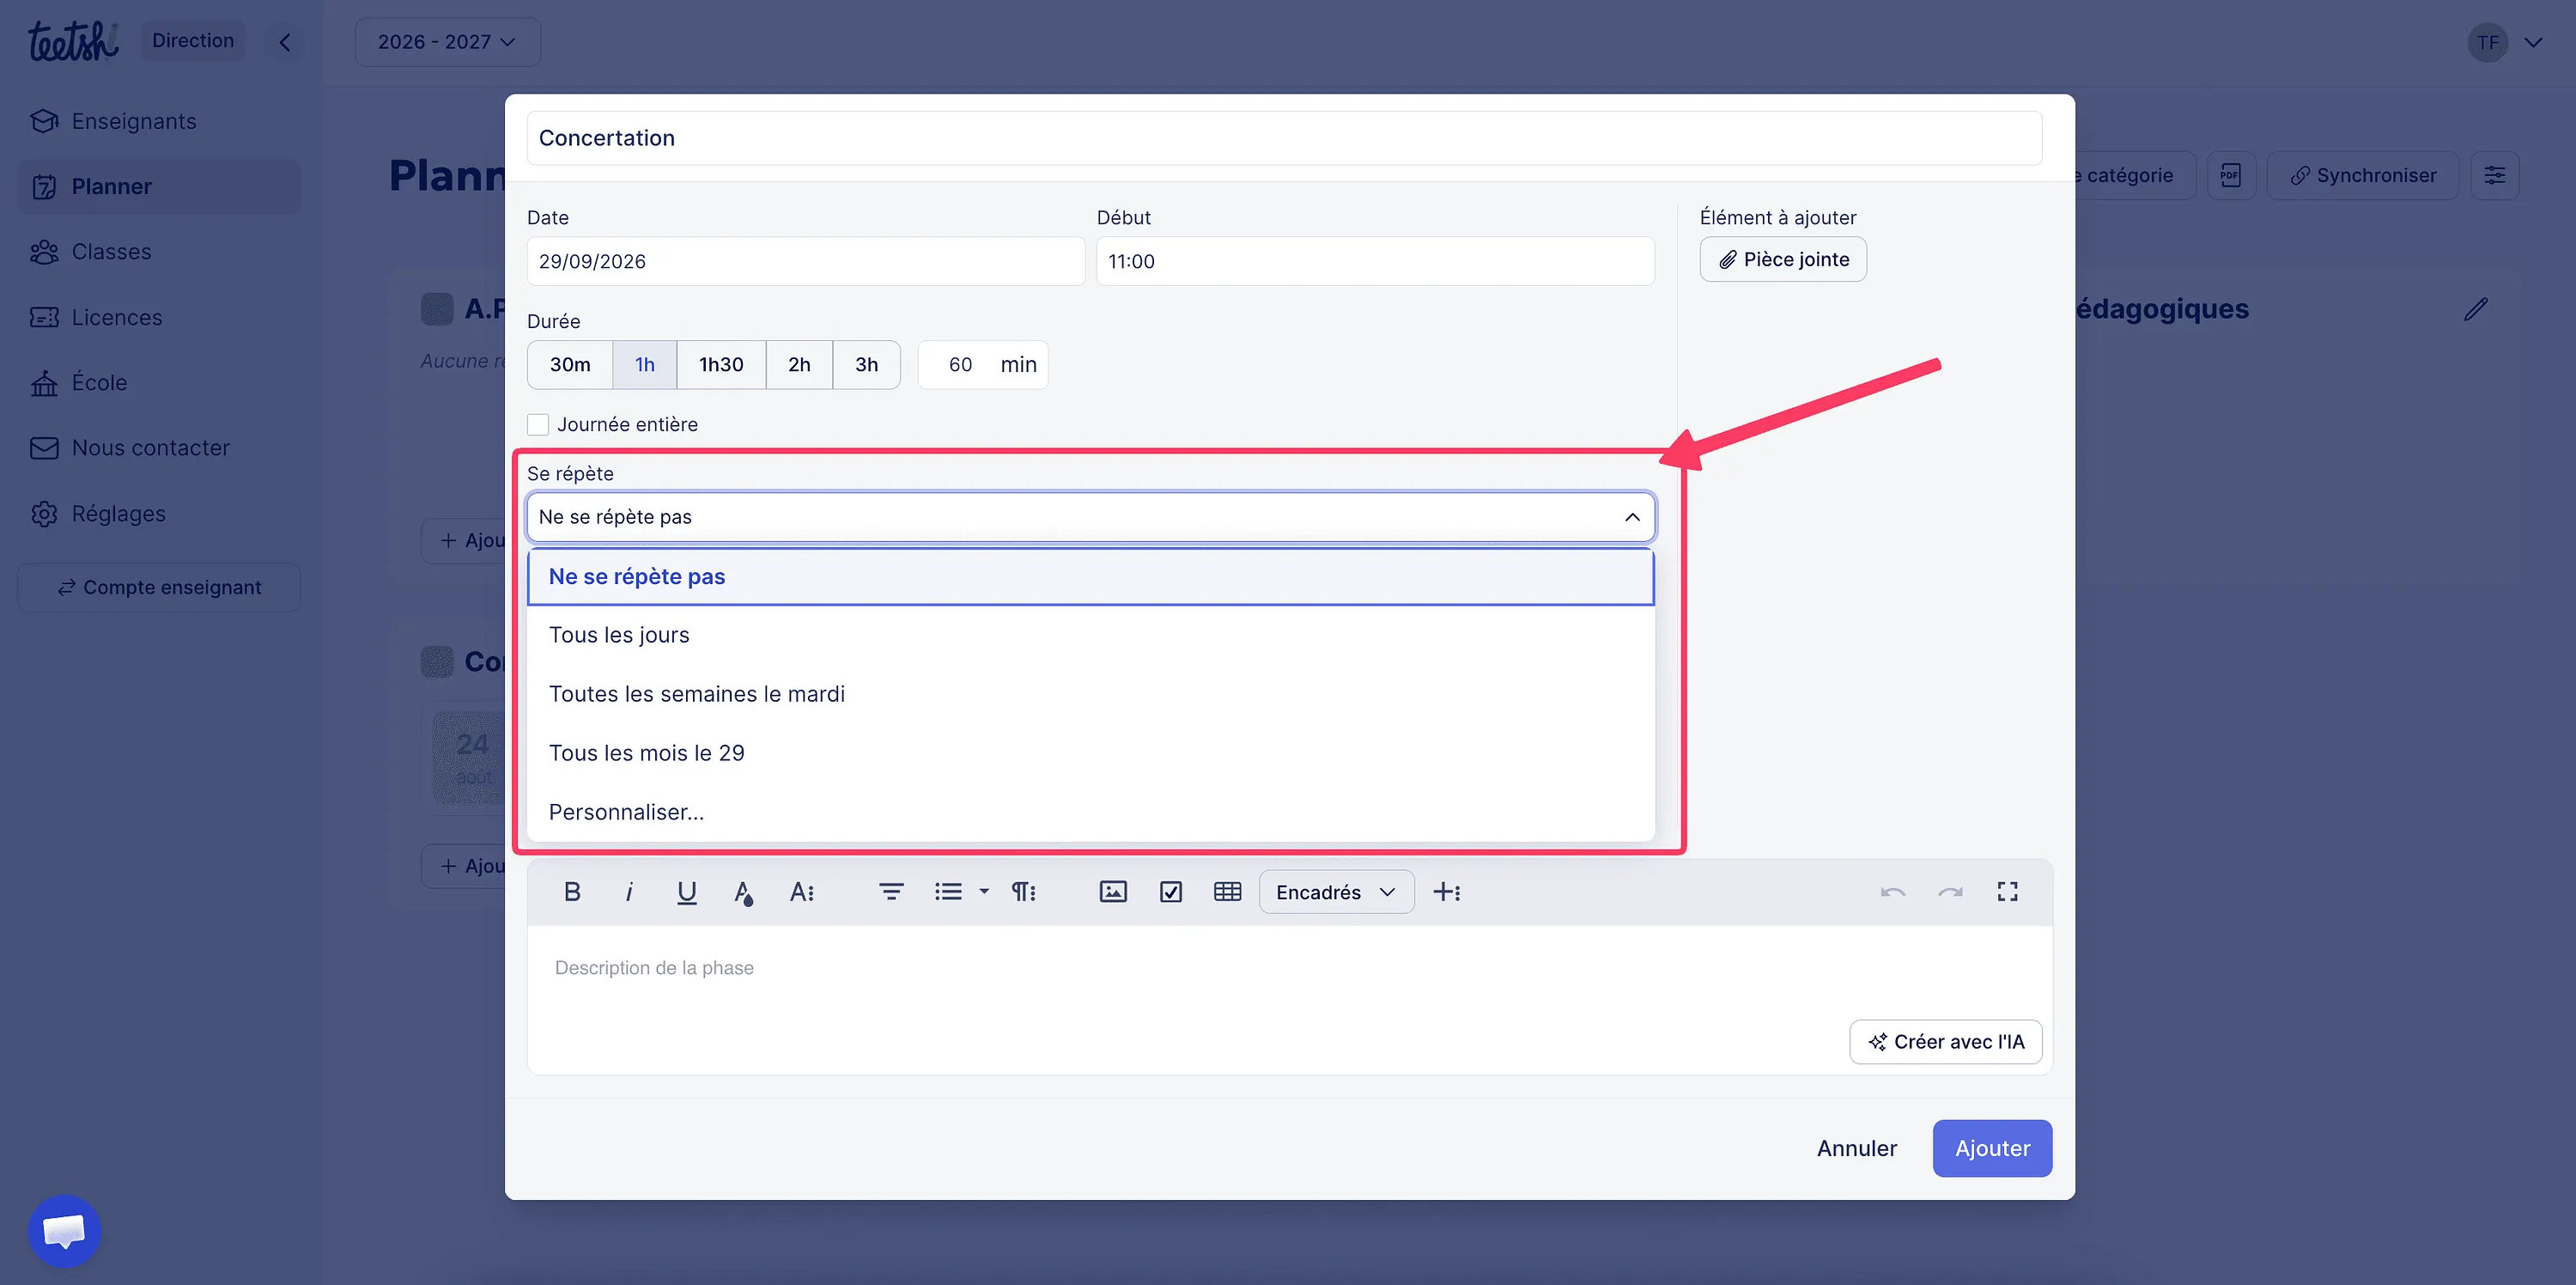The height and width of the screenshot is (1285, 2576).
Task: Toggle underline formatting in editor toolbar
Action: [686, 892]
